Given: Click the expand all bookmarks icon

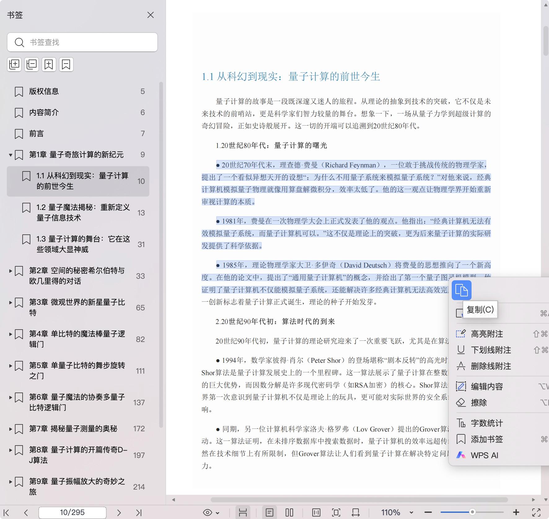Looking at the screenshot, I should point(14,64).
